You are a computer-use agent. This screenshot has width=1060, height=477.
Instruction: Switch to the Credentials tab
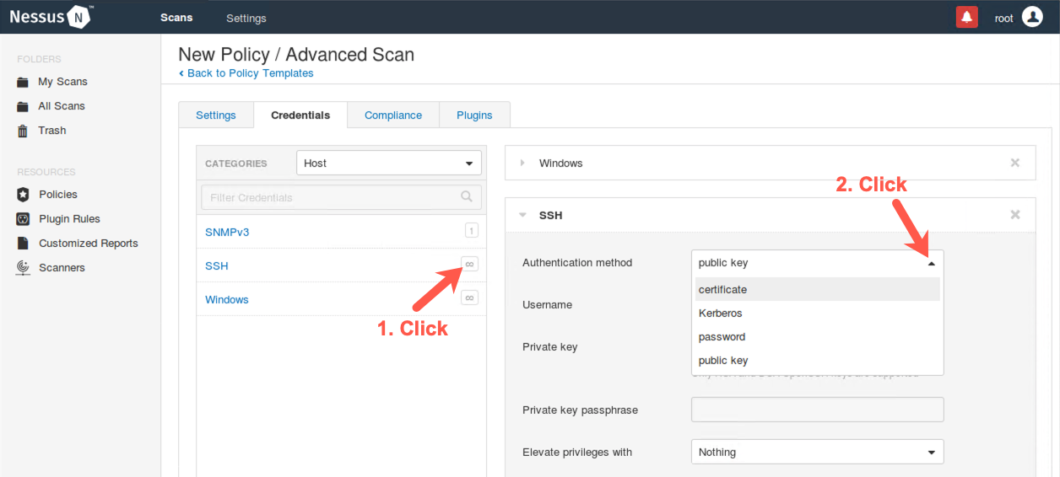tap(300, 115)
